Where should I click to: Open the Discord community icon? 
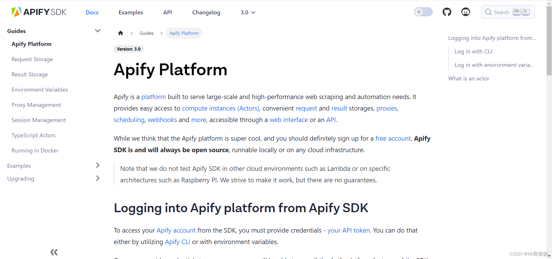465,12
